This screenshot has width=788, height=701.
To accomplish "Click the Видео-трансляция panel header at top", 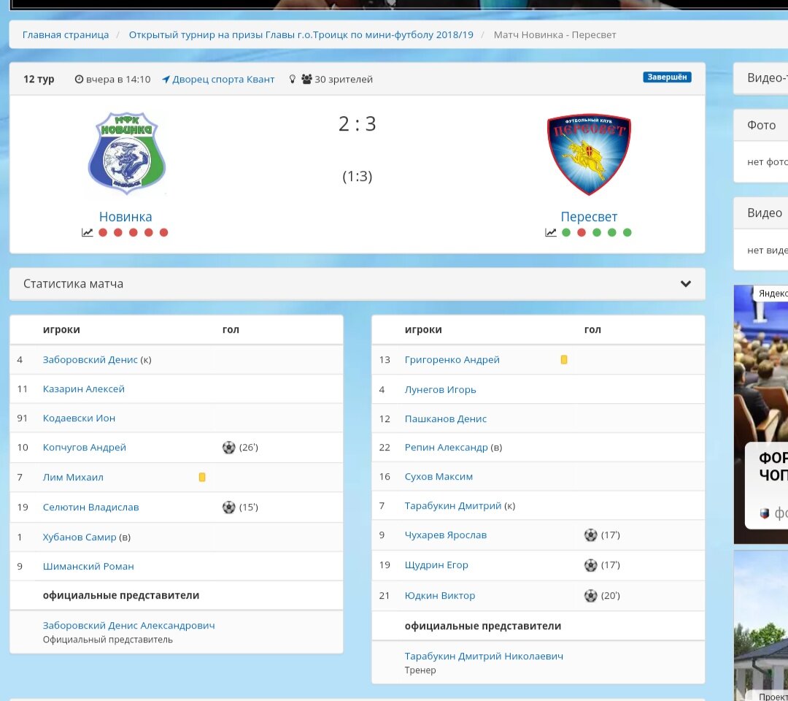I will point(761,78).
